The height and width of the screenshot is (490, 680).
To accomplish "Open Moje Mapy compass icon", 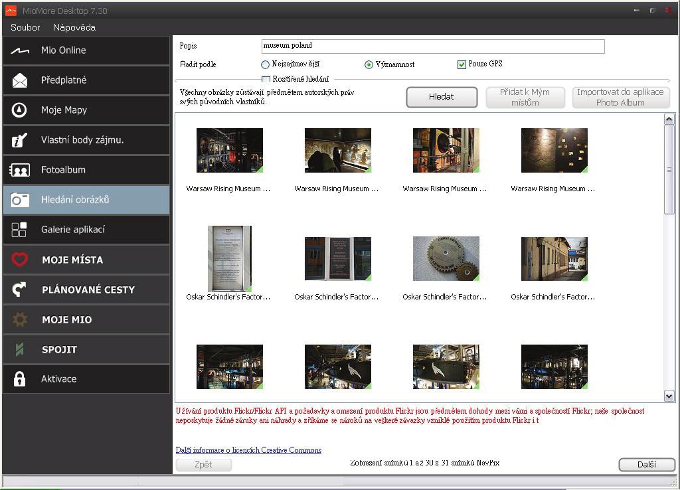I will [x=19, y=110].
